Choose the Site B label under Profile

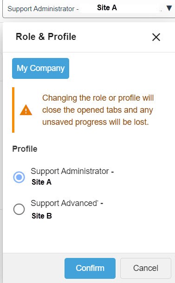[x=42, y=216]
